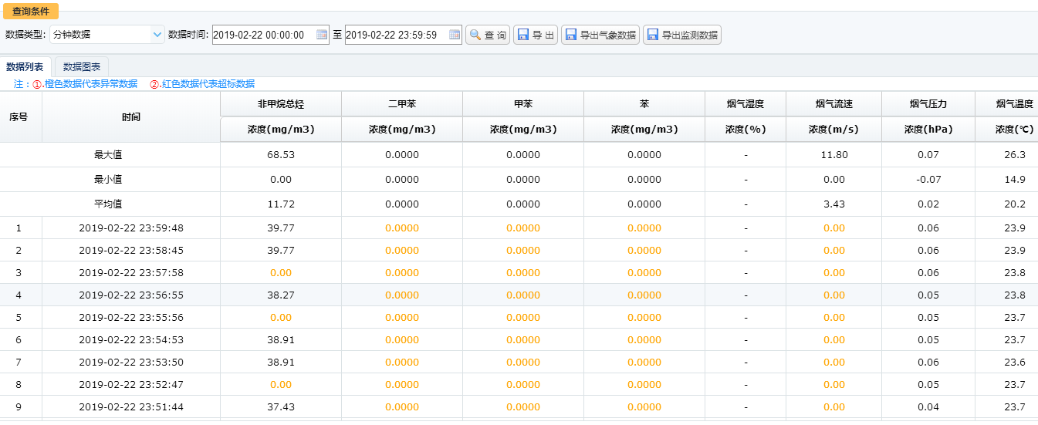Click the 最大值 row label

click(108, 155)
